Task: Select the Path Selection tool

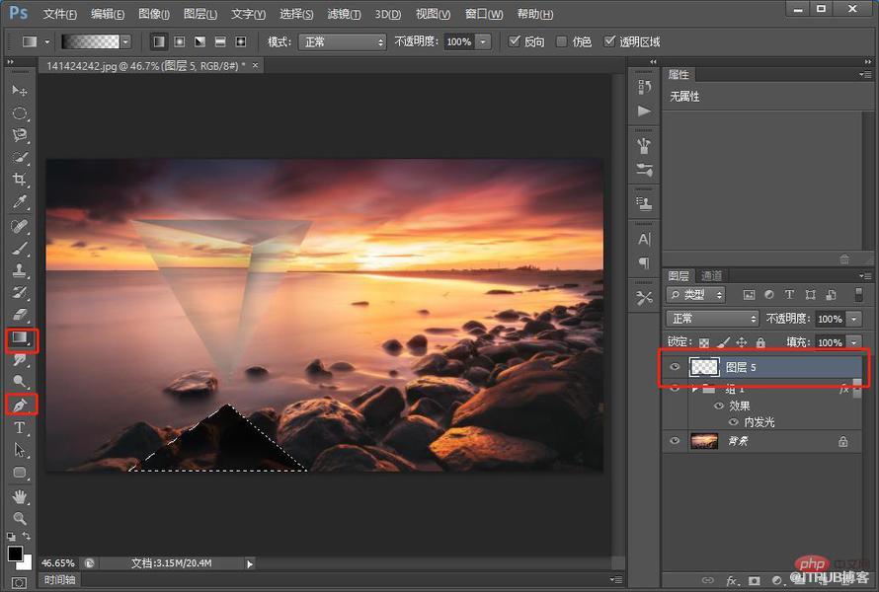Action: 19,450
